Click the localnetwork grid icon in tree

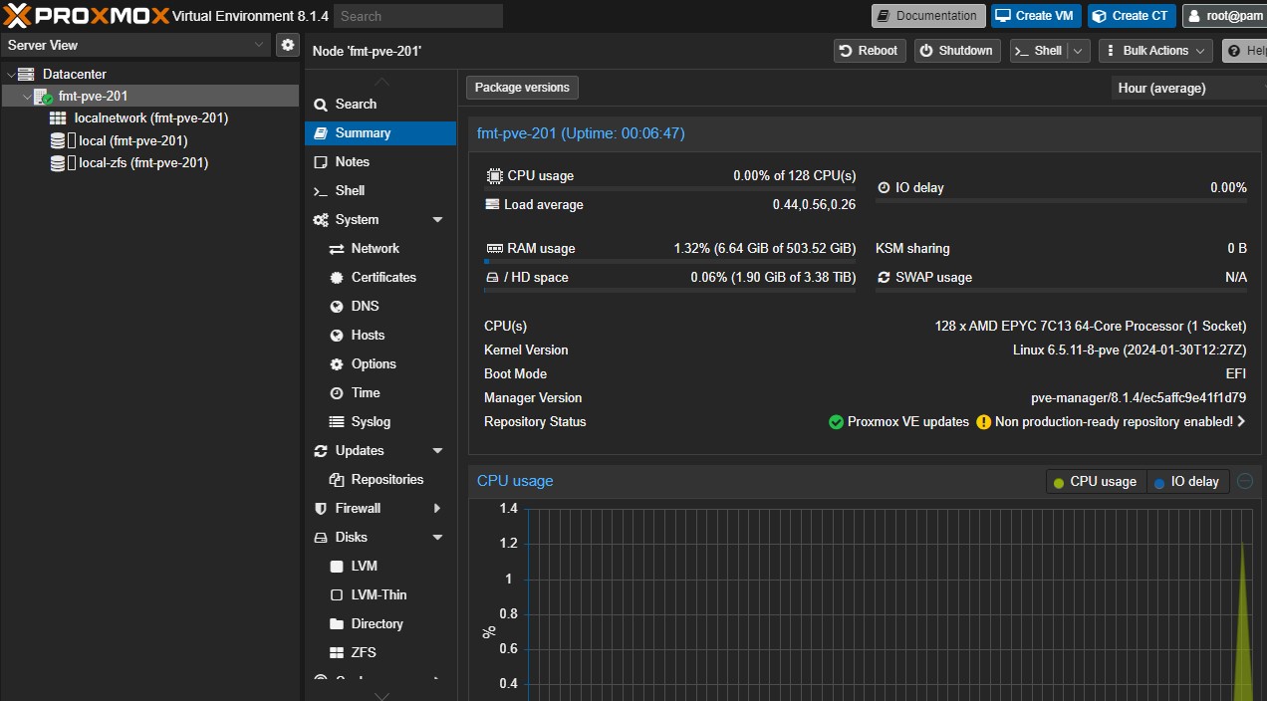58,118
